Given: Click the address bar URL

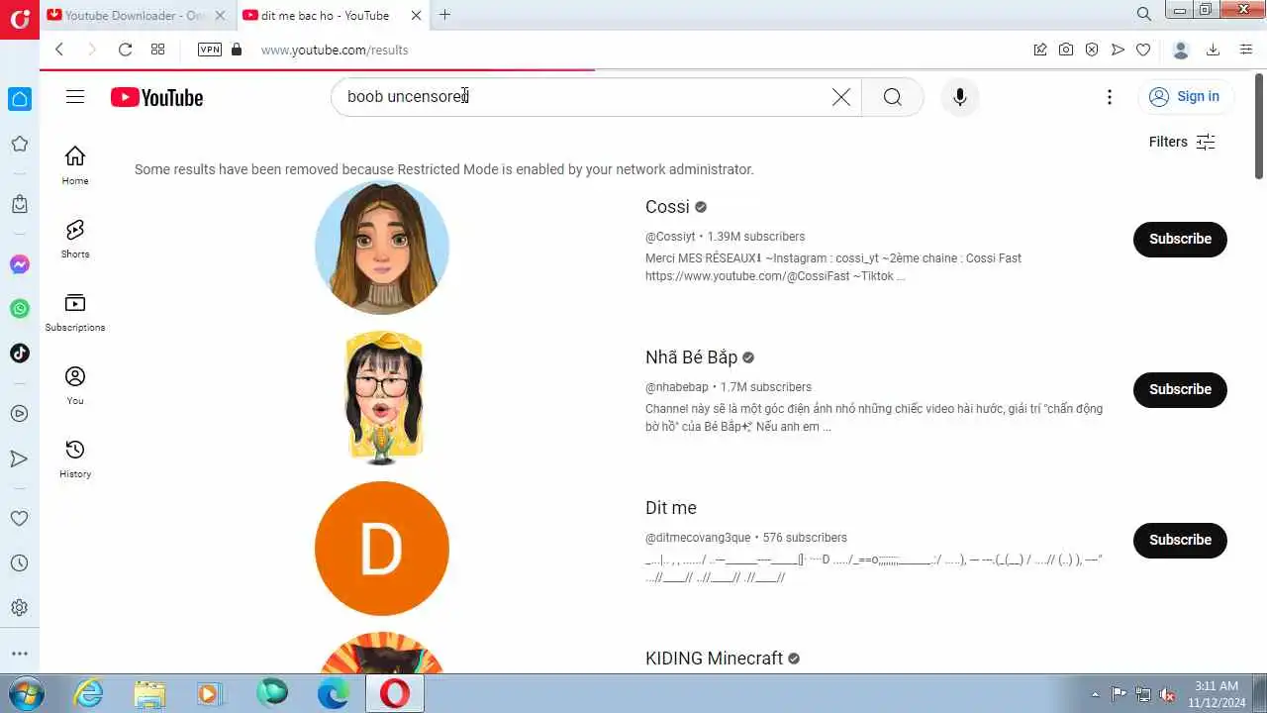Looking at the screenshot, I should click(335, 50).
